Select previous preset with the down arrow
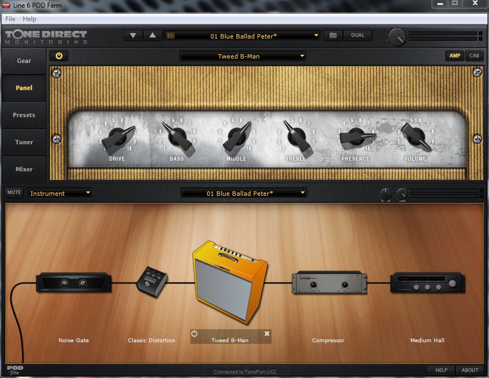The height and width of the screenshot is (378, 489). pyautogui.click(x=133, y=36)
